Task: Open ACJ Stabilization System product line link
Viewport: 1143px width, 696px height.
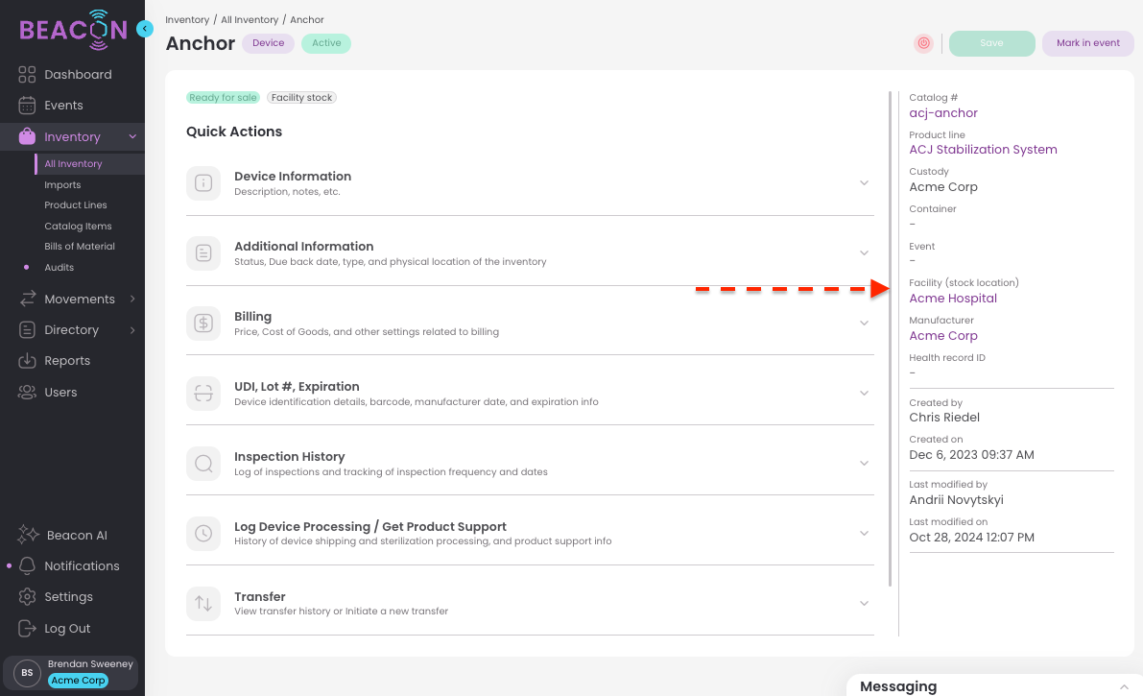Action: coord(983,150)
